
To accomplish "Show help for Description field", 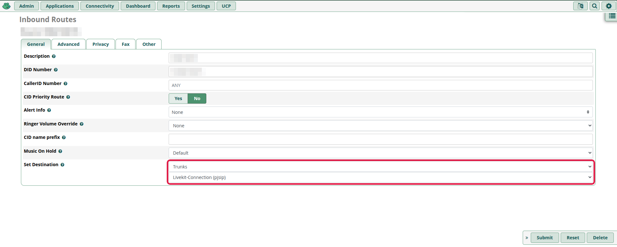I will click(x=54, y=56).
